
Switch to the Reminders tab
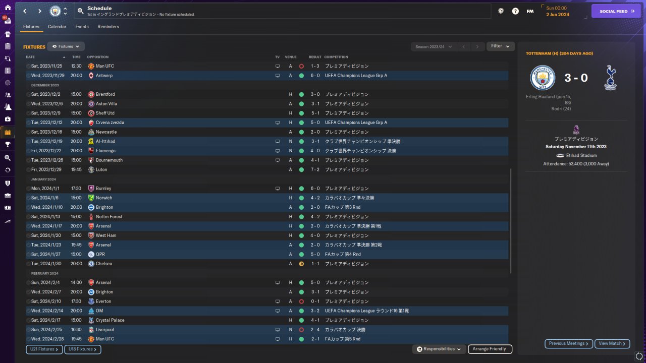click(109, 27)
